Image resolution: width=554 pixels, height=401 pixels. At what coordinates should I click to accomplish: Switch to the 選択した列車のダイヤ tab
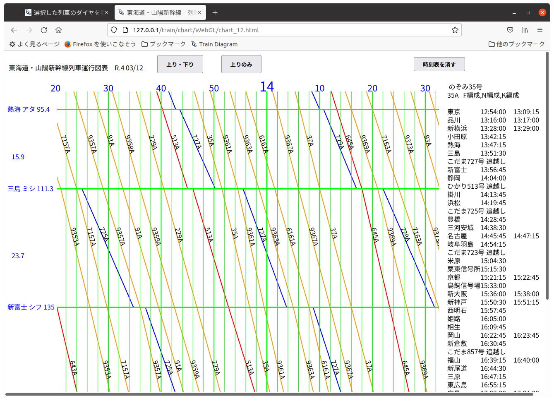(66, 12)
